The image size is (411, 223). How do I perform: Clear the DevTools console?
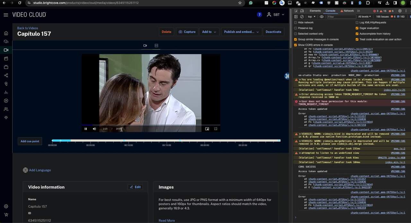tap(302, 17)
